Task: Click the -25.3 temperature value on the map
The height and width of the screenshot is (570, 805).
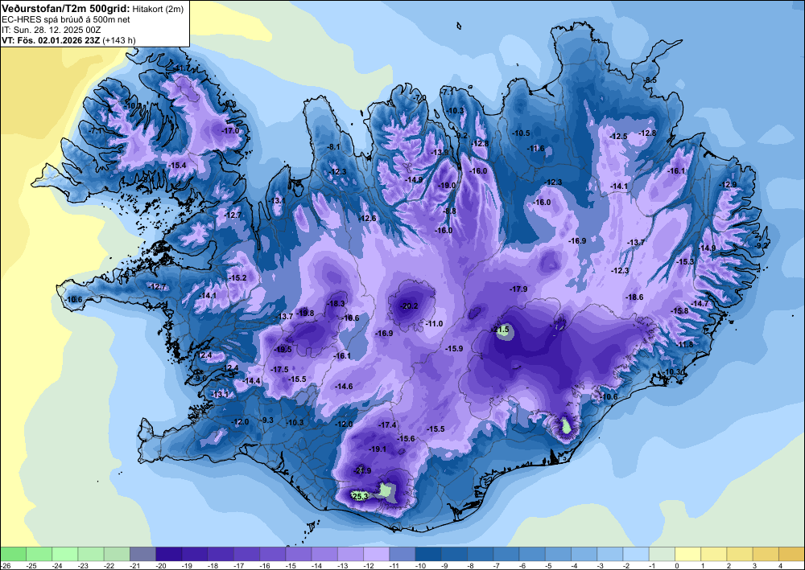Action: point(359,496)
